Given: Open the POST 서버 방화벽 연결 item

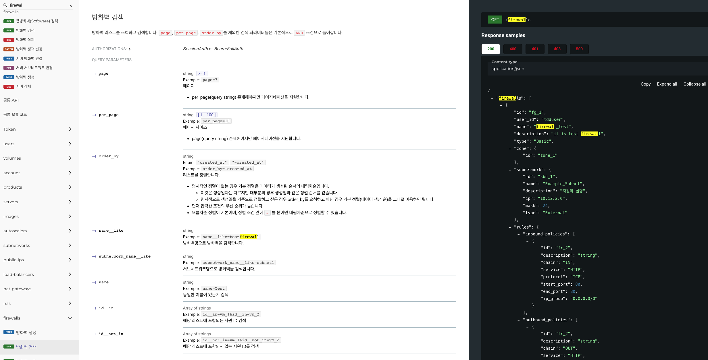Looking at the screenshot, I should pos(29,59).
